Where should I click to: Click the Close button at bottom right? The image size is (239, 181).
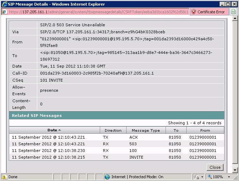pyautogui.click(x=215, y=167)
